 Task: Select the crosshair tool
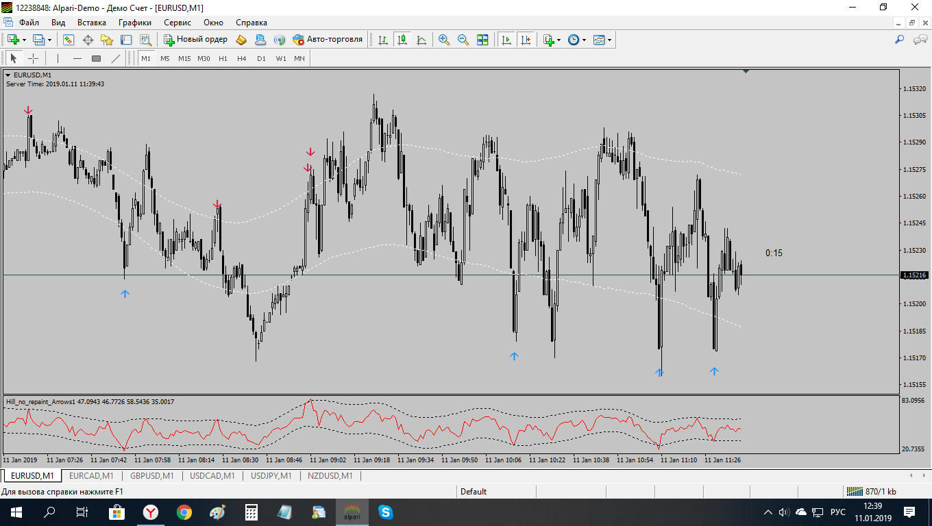click(x=33, y=58)
